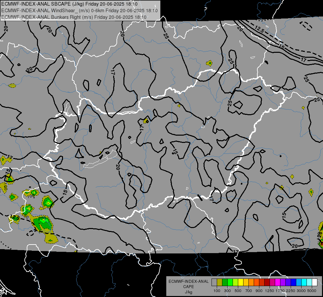Select the dark green legend swatch
Image resolution: width=323 pixels, height=297 pixels.
[x=225, y=282]
